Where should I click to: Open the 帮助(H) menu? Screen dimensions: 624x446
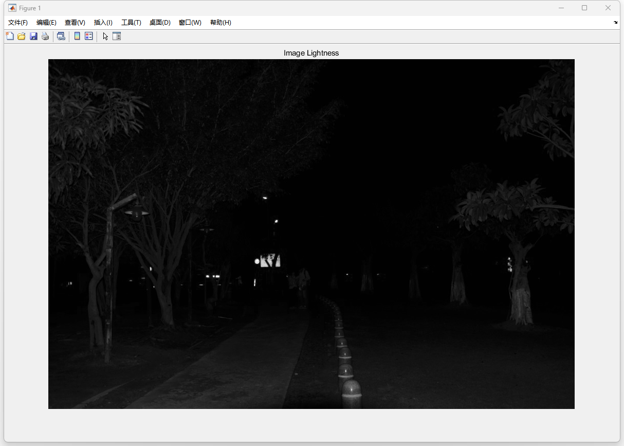[221, 23]
